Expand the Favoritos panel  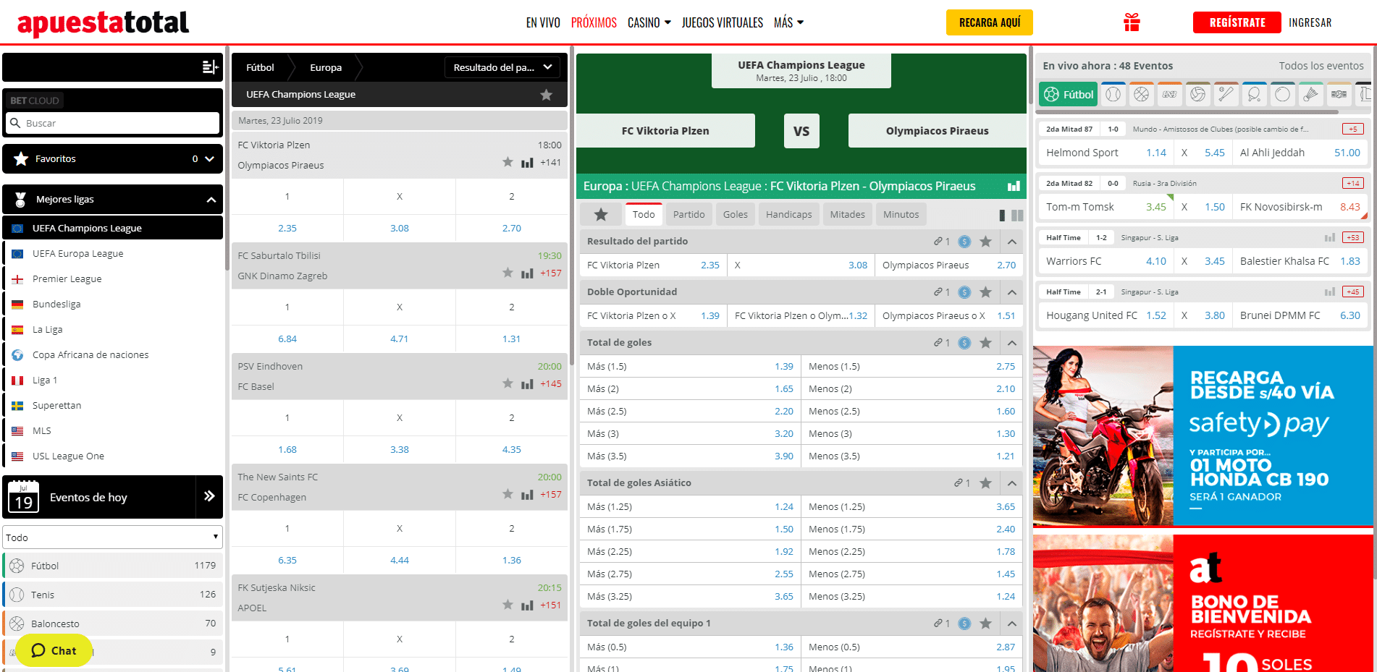(x=210, y=159)
